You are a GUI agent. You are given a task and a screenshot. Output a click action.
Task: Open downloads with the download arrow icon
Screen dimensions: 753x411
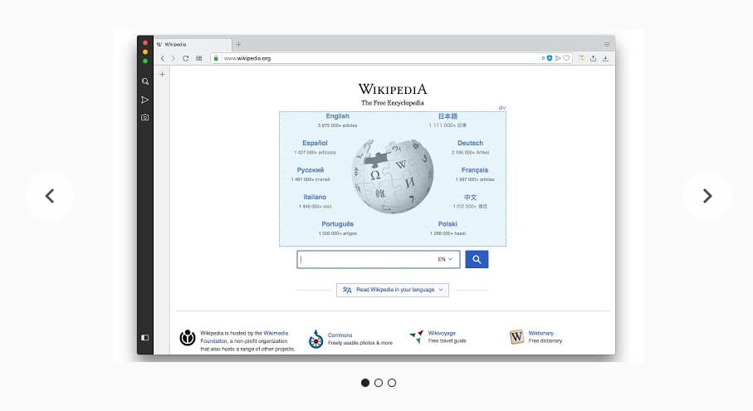coord(605,58)
